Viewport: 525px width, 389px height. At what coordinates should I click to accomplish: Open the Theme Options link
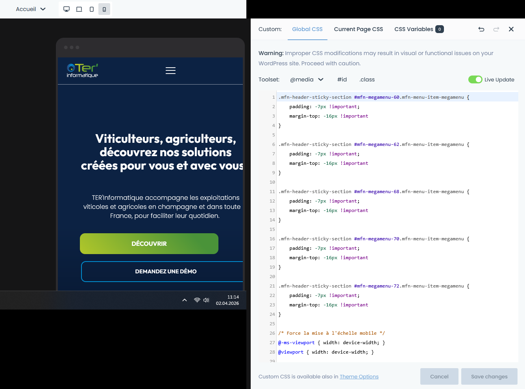coord(359,376)
